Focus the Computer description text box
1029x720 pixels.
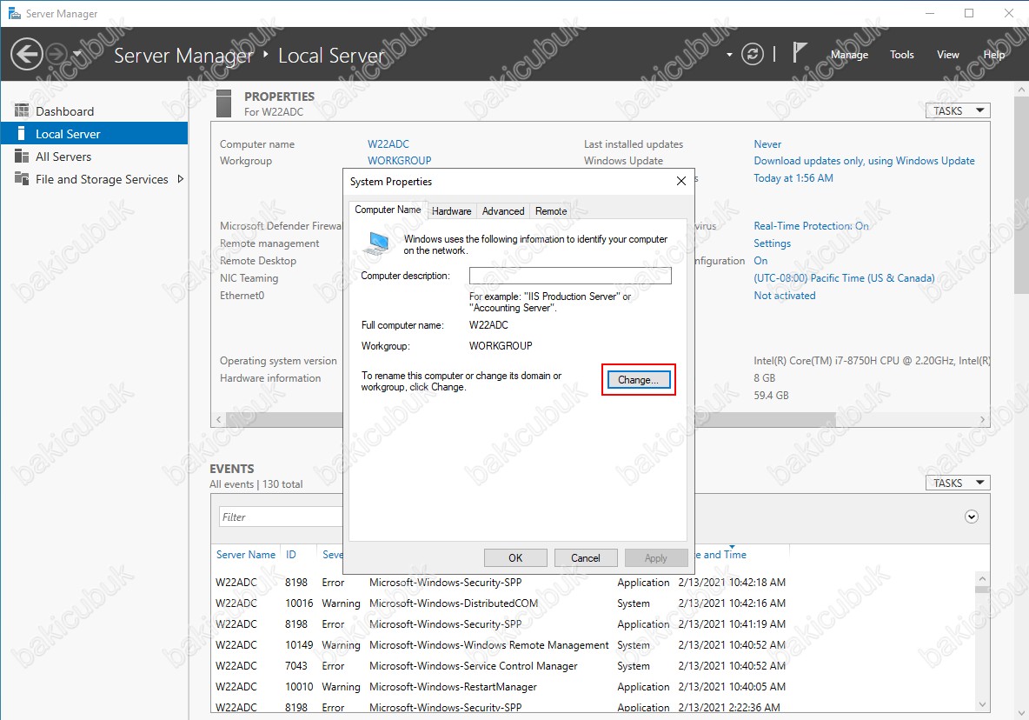point(569,276)
